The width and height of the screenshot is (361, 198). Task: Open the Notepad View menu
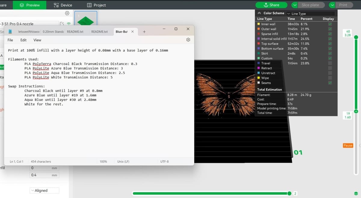click(x=37, y=40)
